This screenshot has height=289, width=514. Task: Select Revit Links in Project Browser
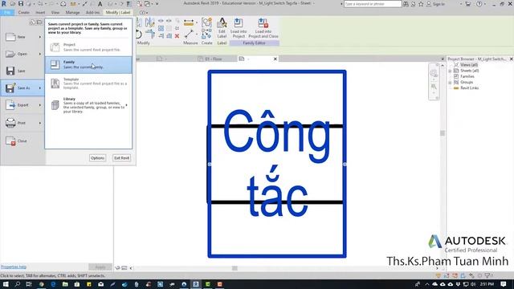(469, 88)
